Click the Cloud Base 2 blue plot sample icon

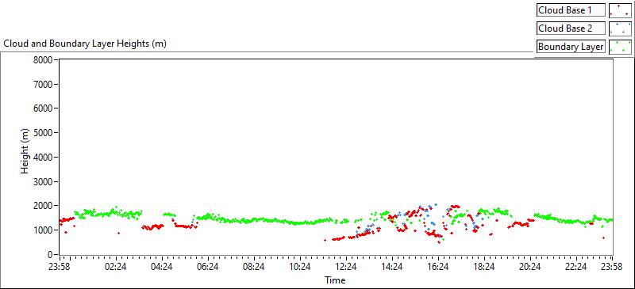tap(620, 29)
